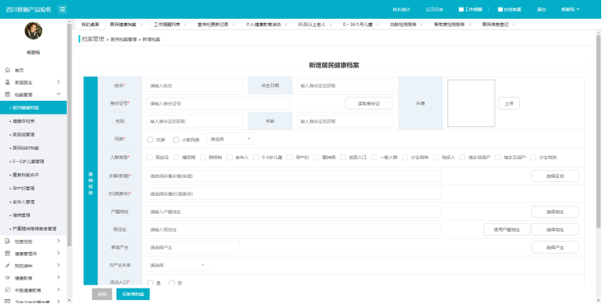The width and height of the screenshot is (602, 304).
Task: Expand the 家庭医生 sidebar menu
Action: (x=59, y=82)
